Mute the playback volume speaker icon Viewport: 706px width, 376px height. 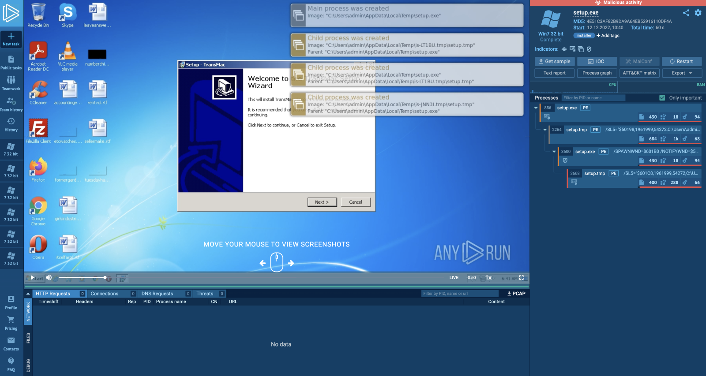[49, 278]
